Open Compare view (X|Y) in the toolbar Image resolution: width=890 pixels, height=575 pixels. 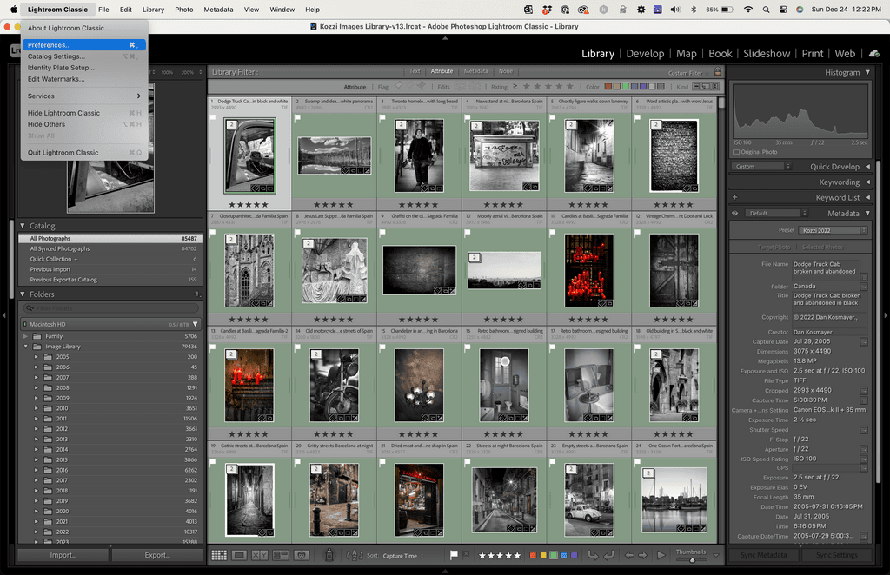(x=260, y=555)
